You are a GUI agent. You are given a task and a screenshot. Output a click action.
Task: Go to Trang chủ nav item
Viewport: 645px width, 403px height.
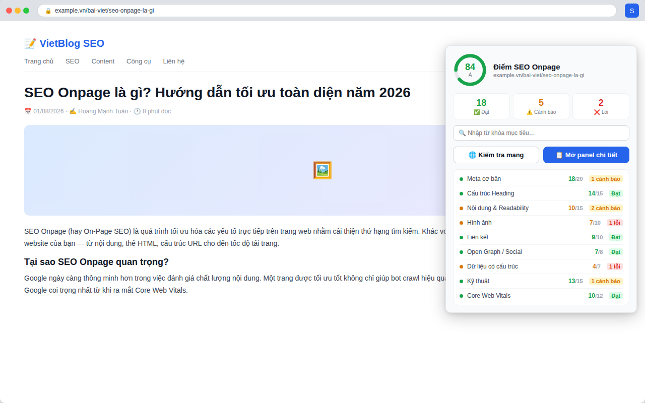tap(39, 61)
